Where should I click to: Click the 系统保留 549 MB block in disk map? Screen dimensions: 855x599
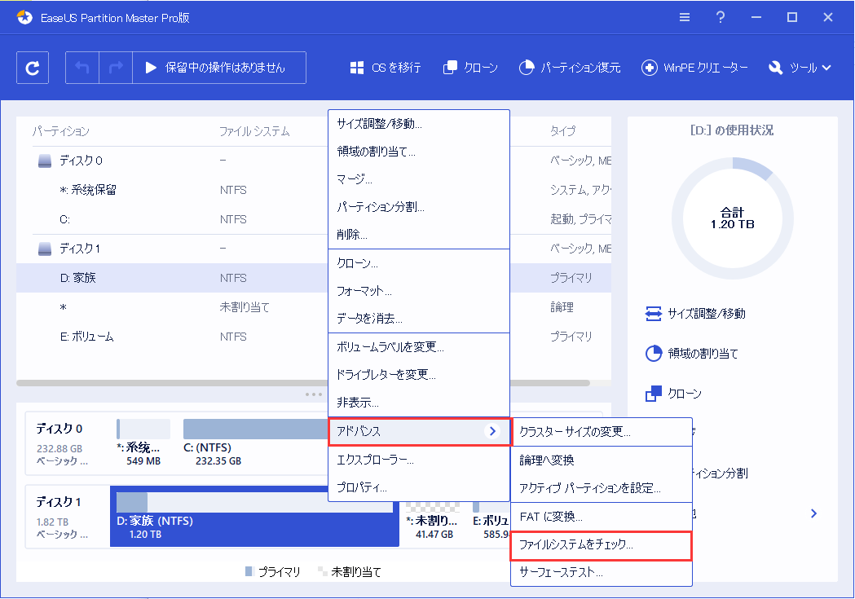pyautogui.click(x=143, y=443)
